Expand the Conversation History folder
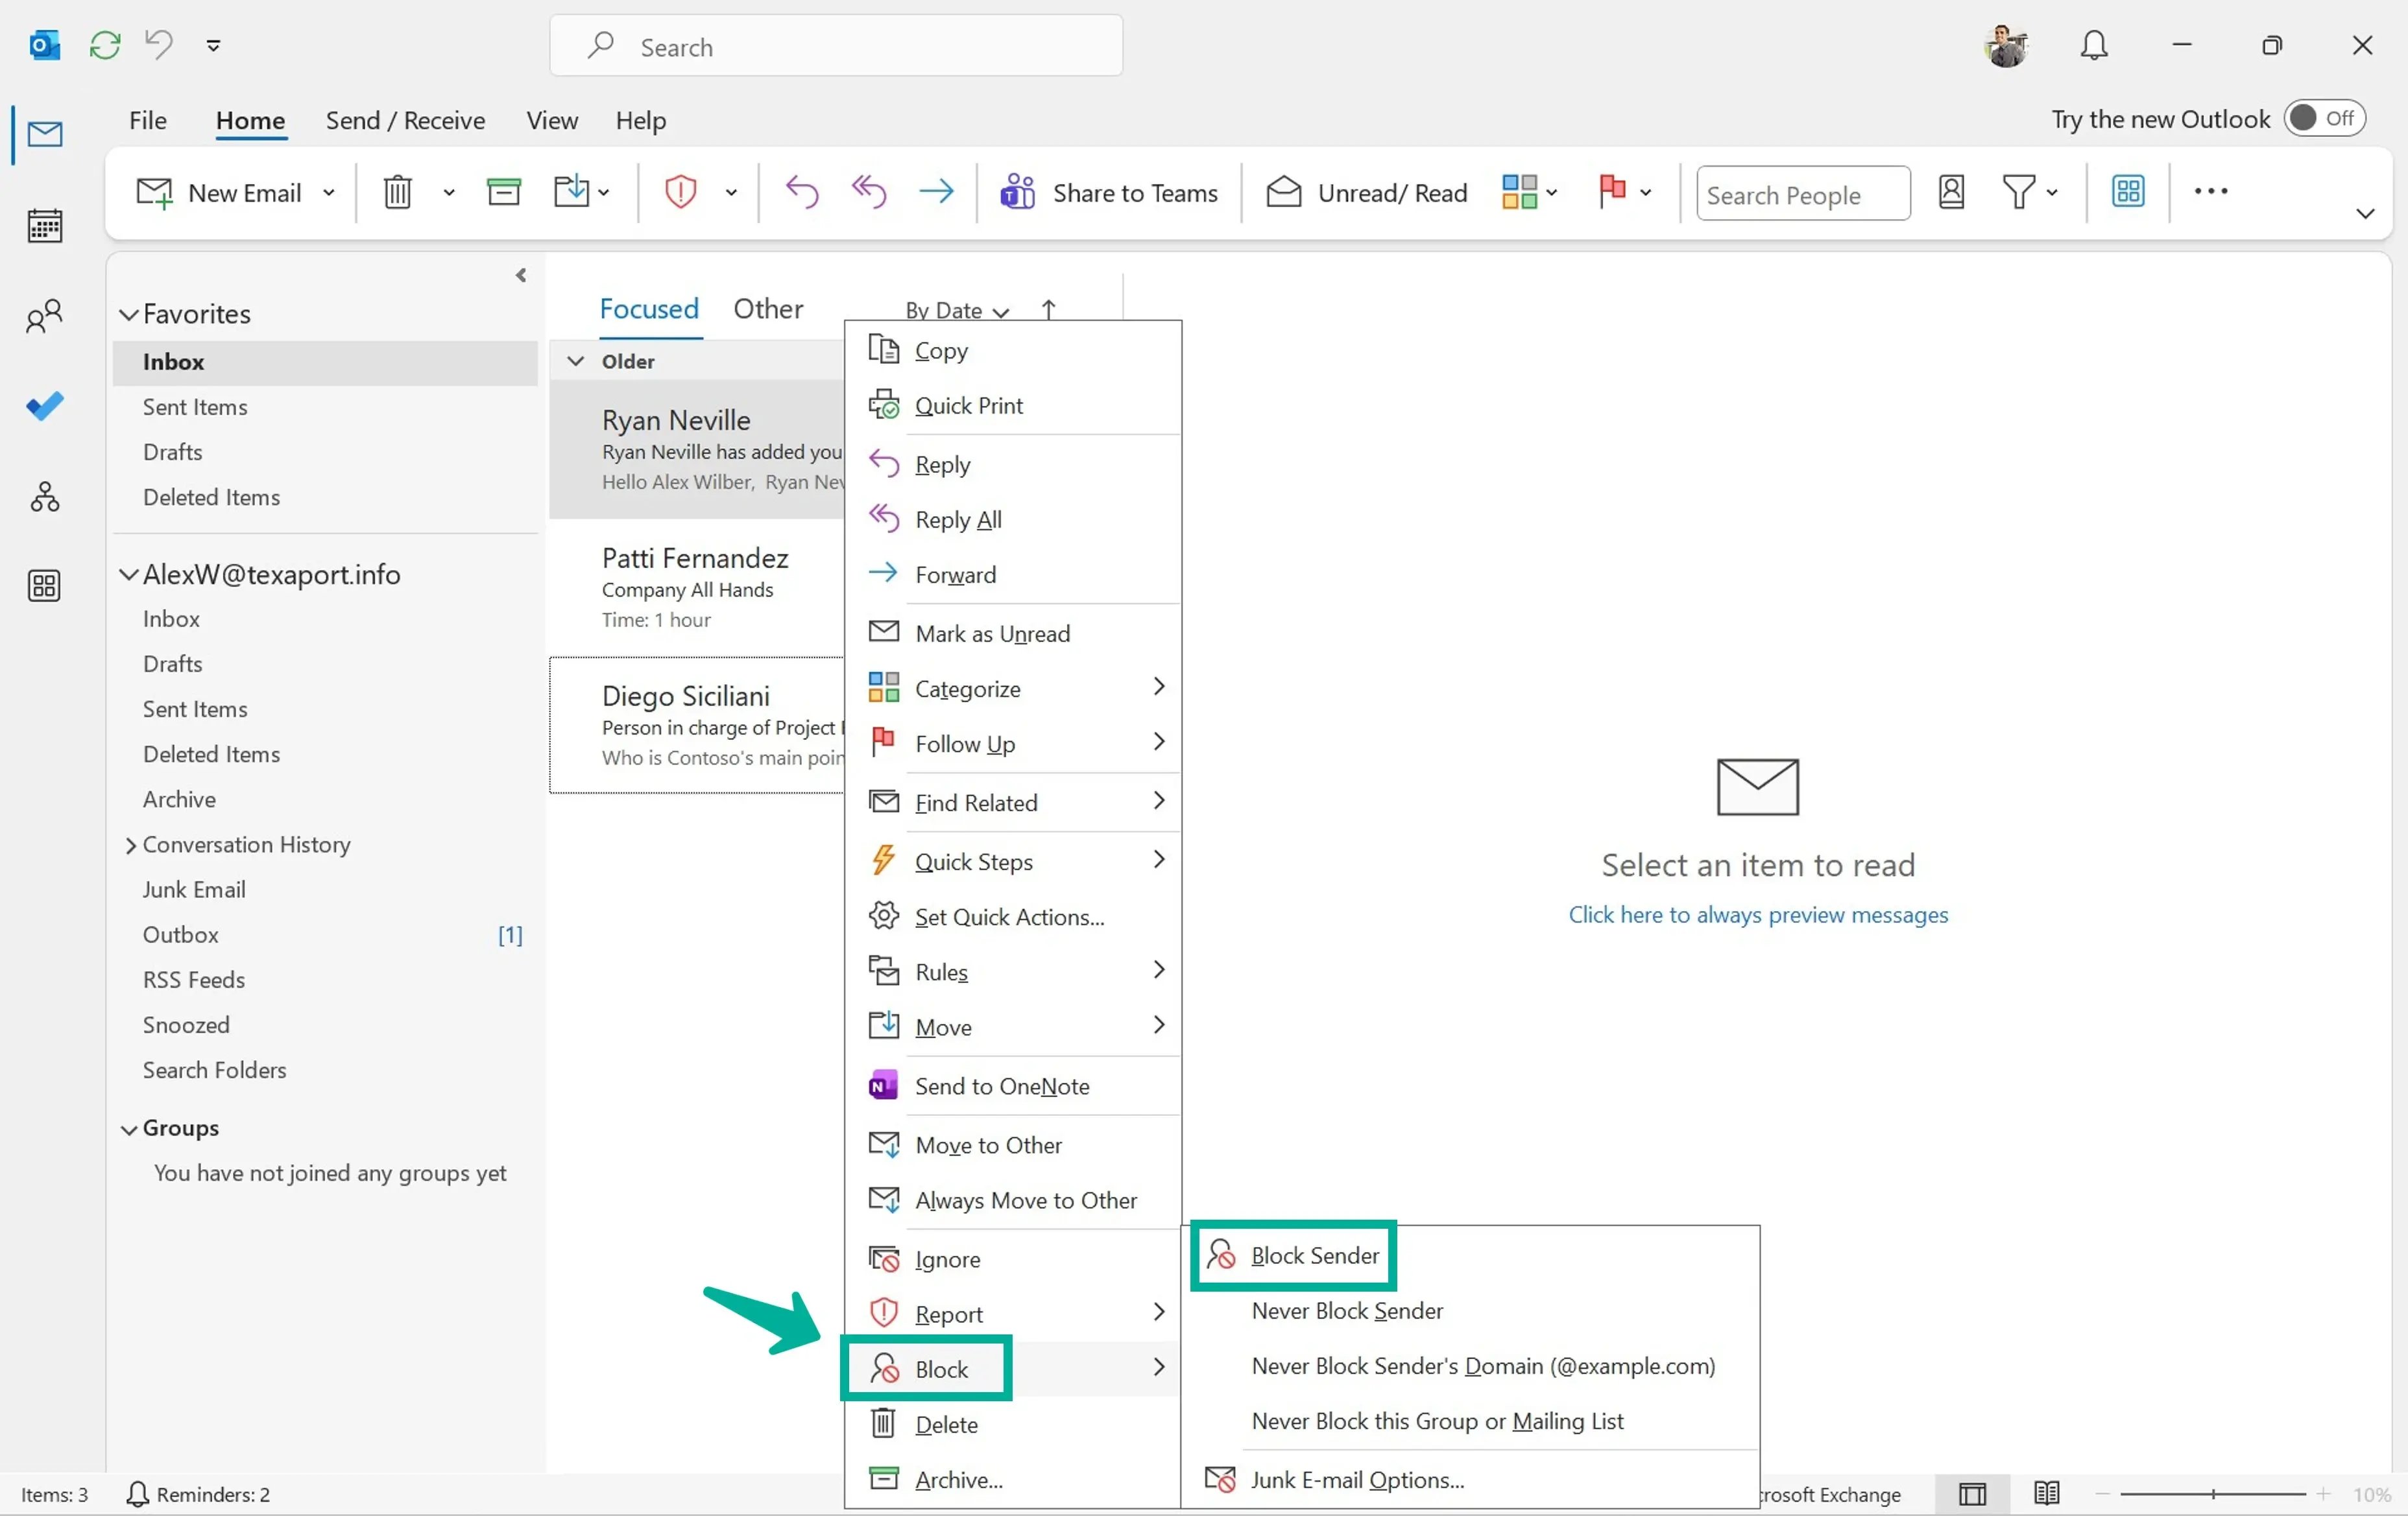This screenshot has width=2408, height=1516. (x=131, y=844)
